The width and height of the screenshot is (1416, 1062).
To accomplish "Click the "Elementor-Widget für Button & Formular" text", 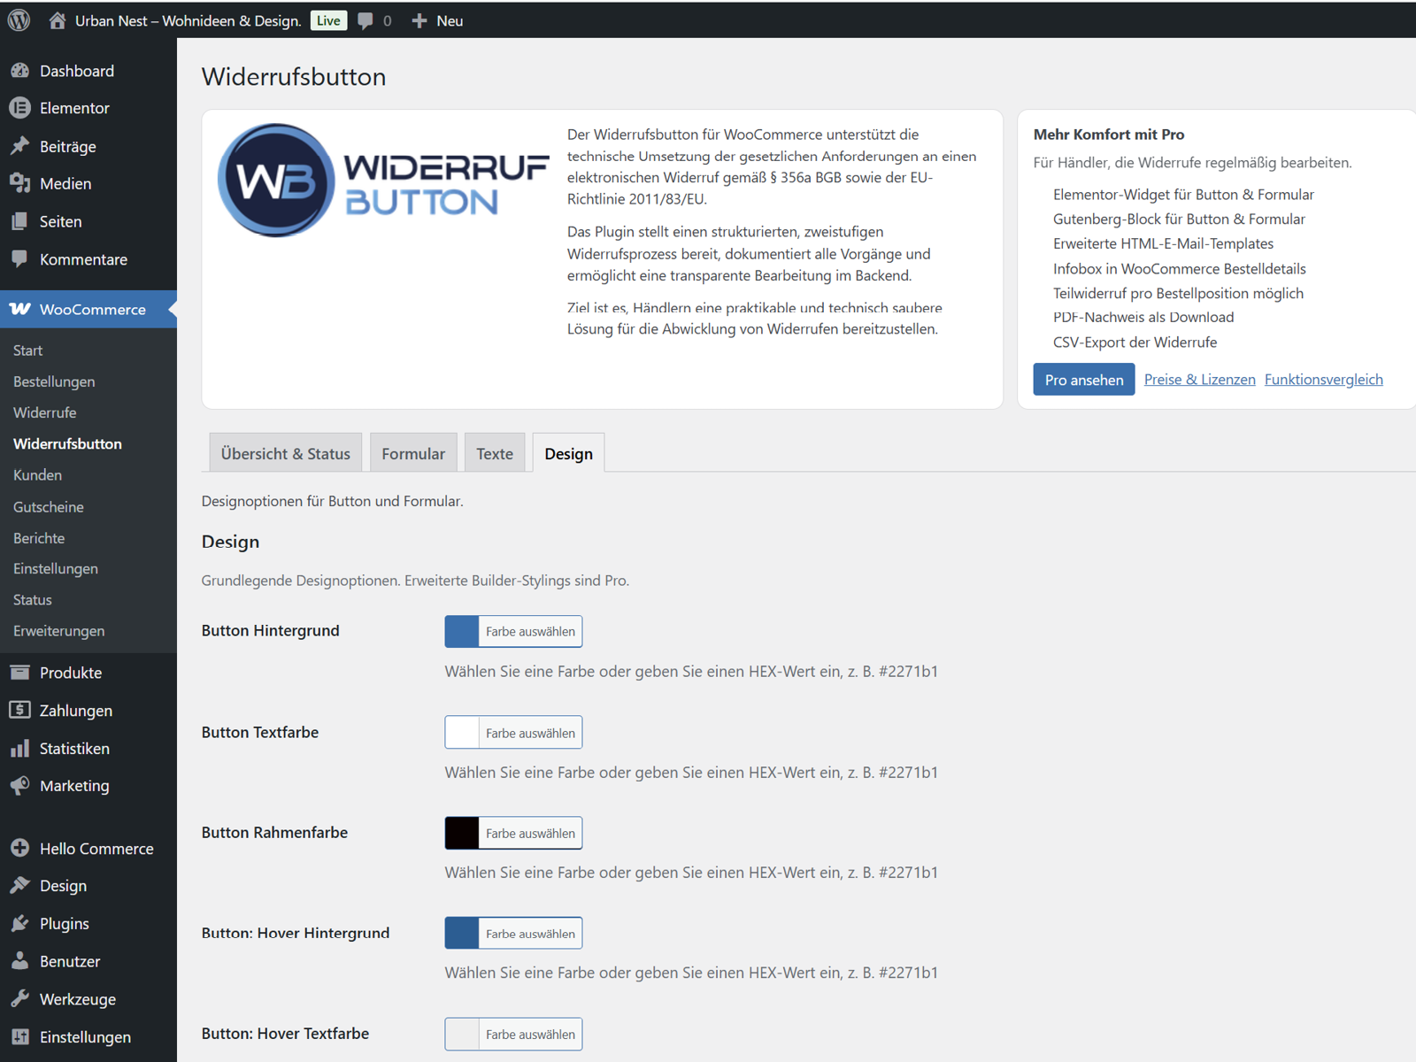I will (x=1183, y=195).
